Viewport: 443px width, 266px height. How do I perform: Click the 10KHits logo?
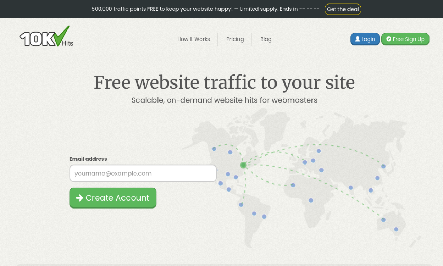point(46,36)
